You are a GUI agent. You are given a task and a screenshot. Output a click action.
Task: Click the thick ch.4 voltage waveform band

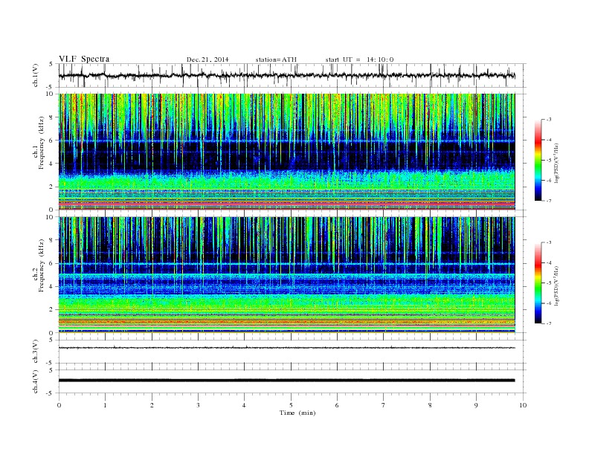(x=286, y=381)
